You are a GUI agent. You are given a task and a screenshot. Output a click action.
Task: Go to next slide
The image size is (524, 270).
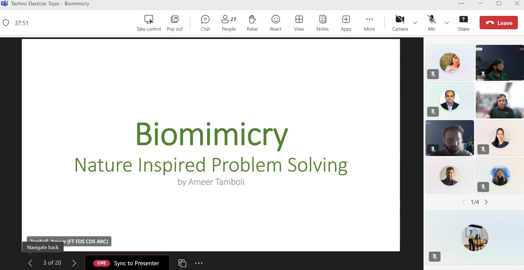[x=74, y=263]
